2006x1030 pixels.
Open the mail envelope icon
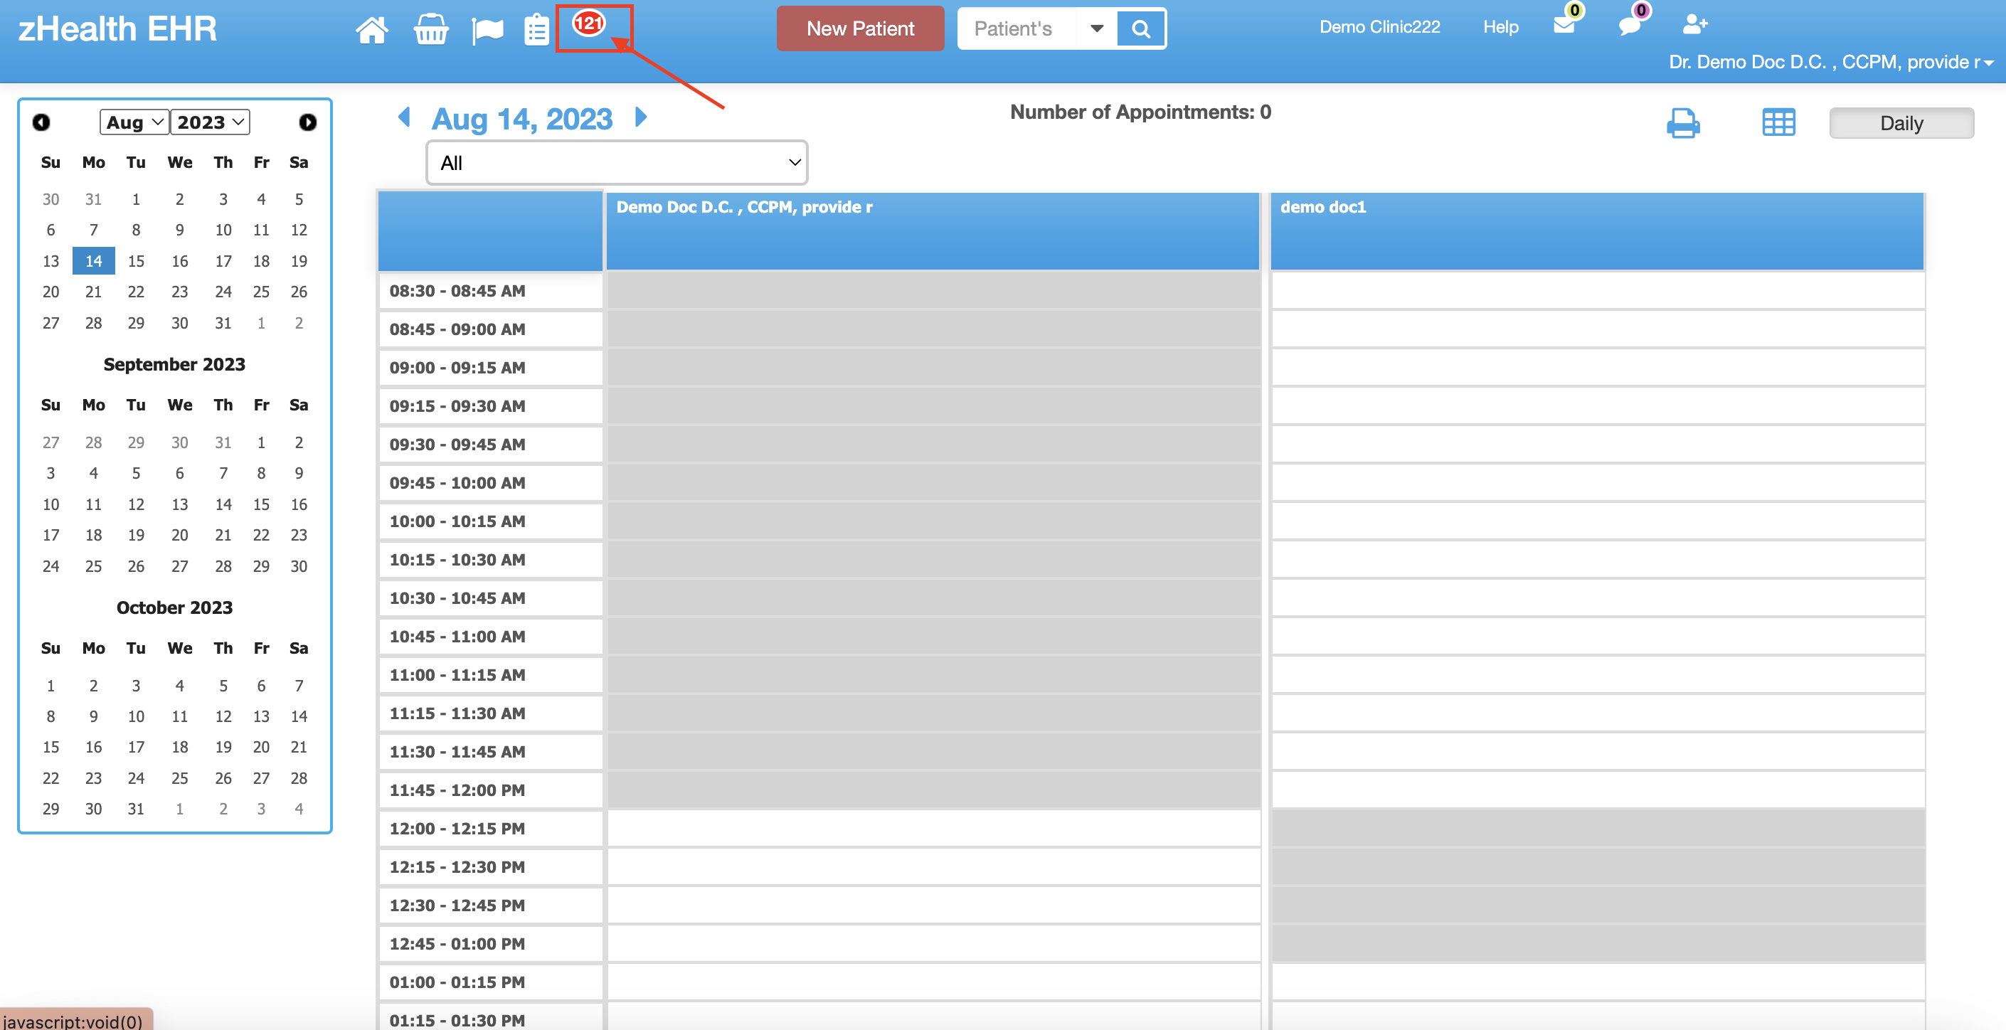tap(1564, 24)
